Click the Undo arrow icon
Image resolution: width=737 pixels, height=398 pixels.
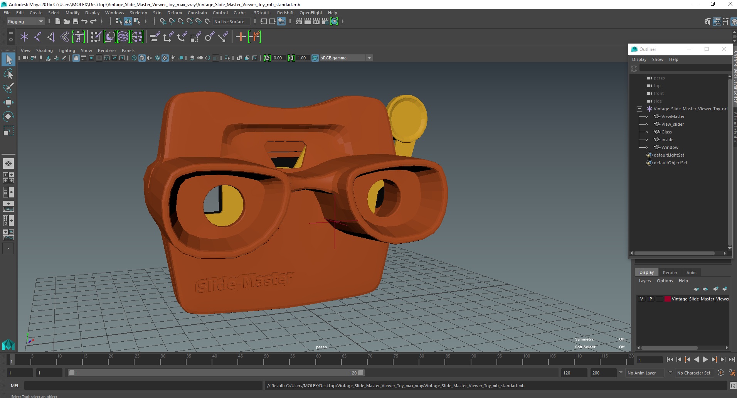point(84,22)
